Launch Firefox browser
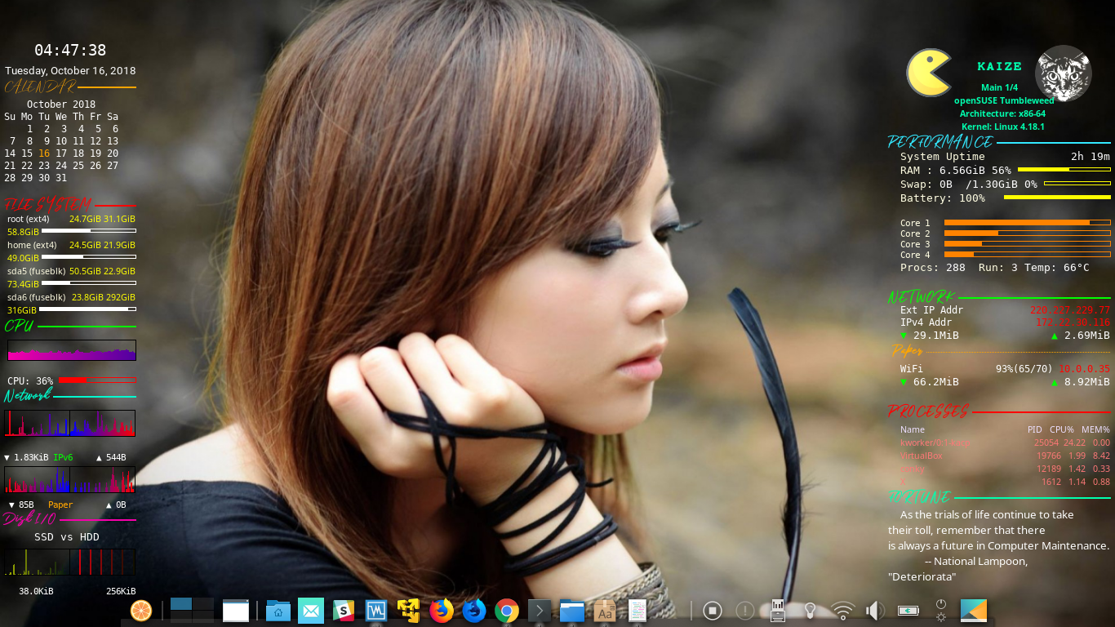Image resolution: width=1115 pixels, height=627 pixels. click(x=442, y=611)
